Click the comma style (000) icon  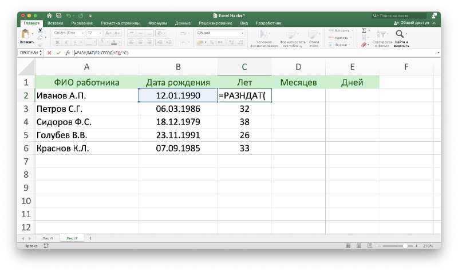click(x=220, y=42)
